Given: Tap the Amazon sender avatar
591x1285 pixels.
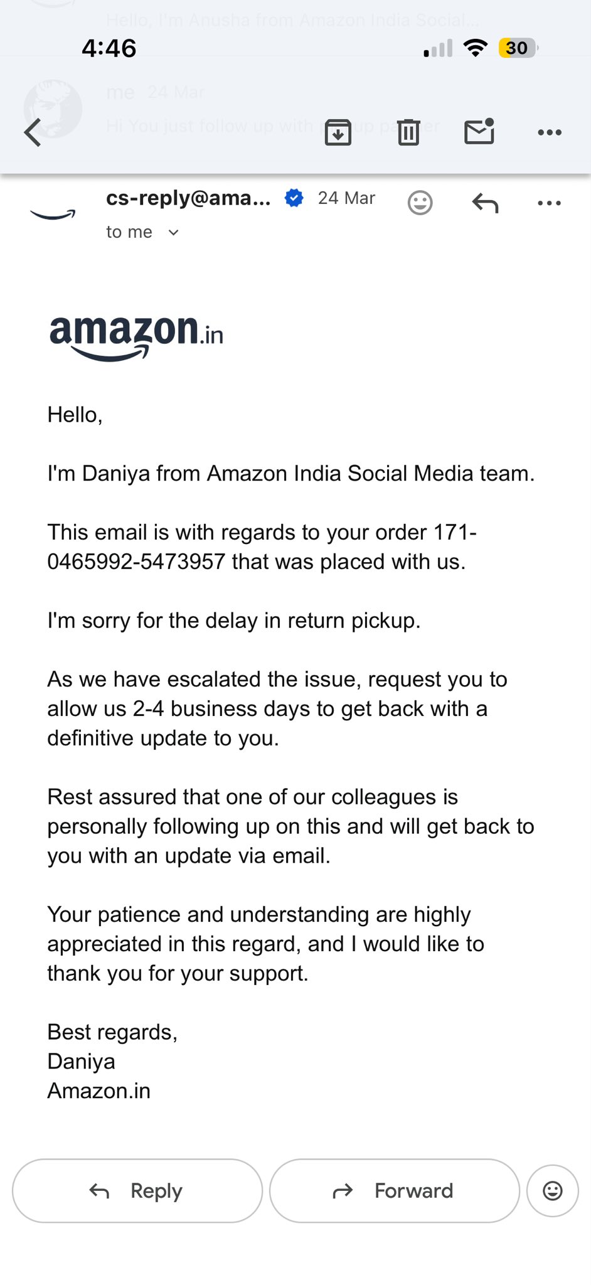Looking at the screenshot, I should click(x=53, y=214).
